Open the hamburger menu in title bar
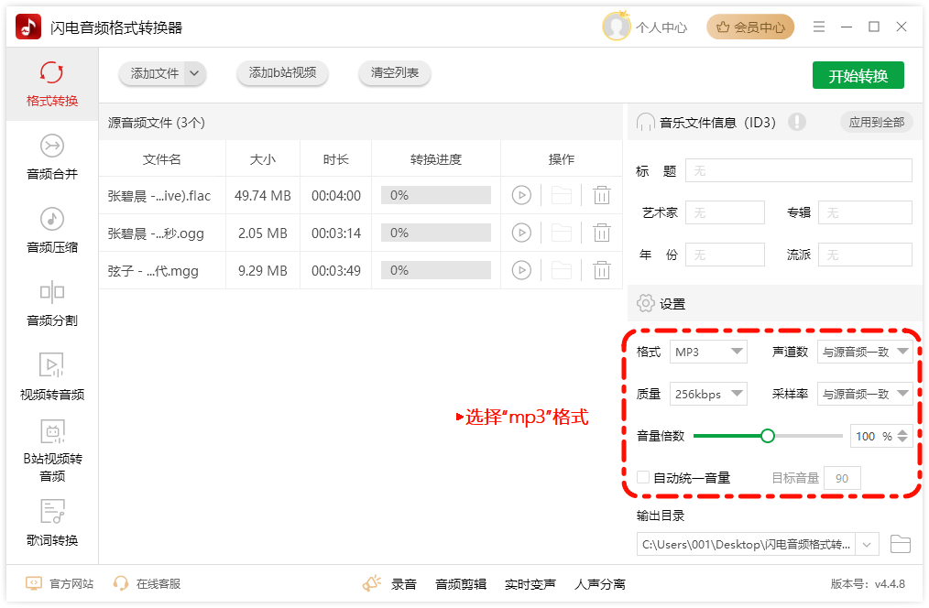 [819, 27]
